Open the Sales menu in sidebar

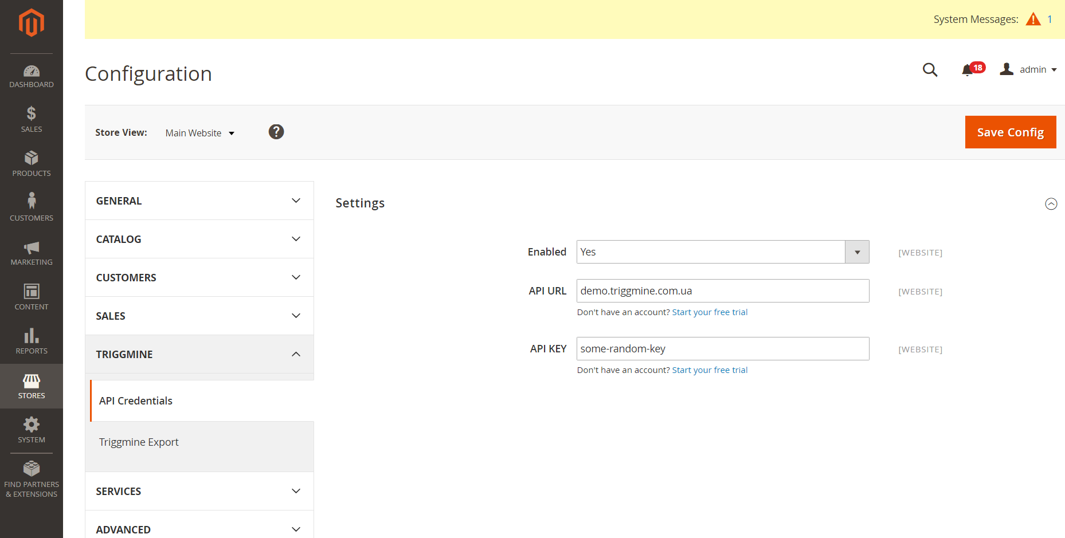[32, 120]
